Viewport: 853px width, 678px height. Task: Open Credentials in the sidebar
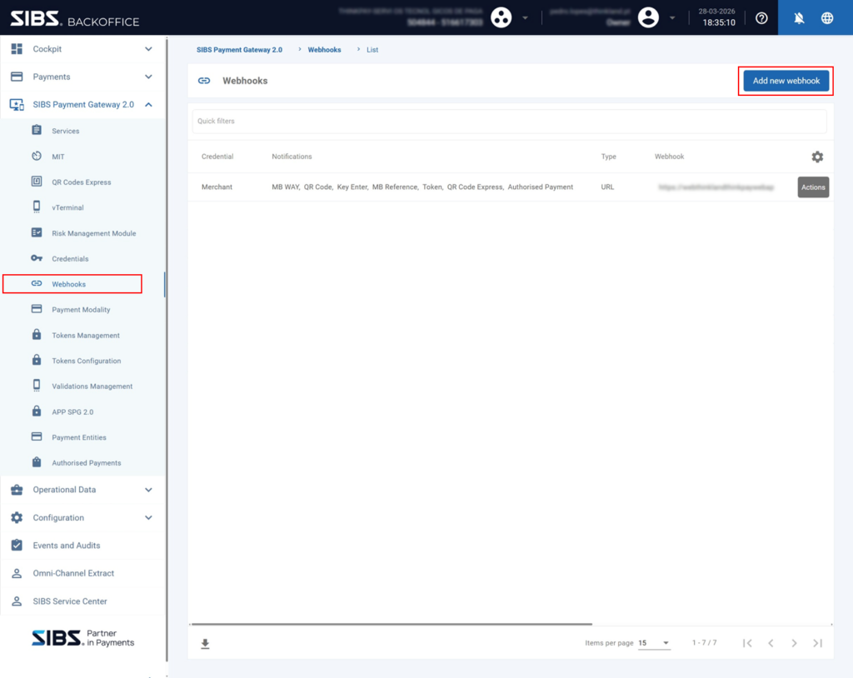pyautogui.click(x=70, y=259)
